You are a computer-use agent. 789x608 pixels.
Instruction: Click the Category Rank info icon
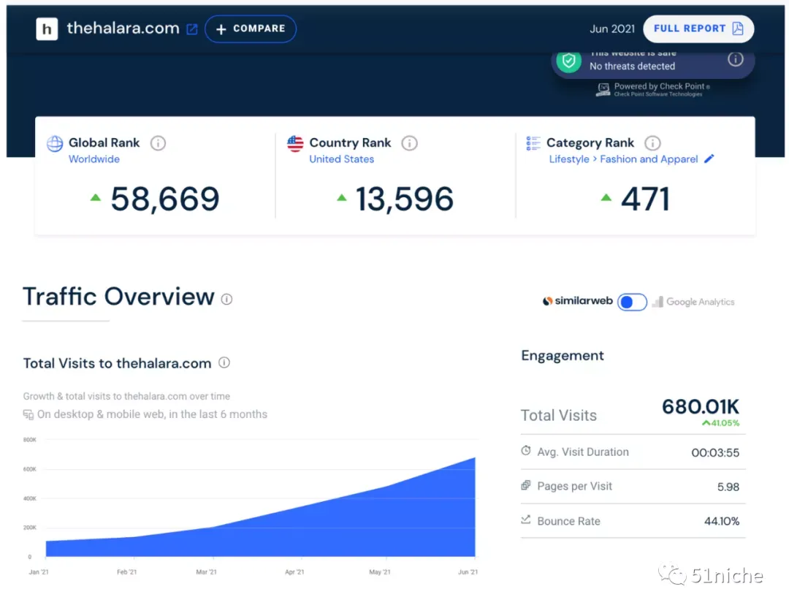[x=652, y=143]
